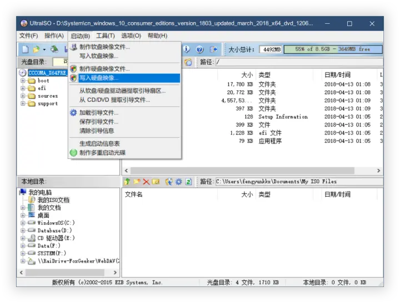Open the 帮助(H) menu
Screen dimensions: 400x303
157,35
